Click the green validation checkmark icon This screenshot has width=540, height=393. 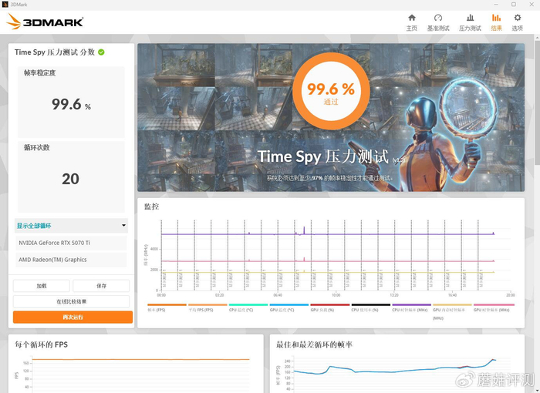(101, 52)
